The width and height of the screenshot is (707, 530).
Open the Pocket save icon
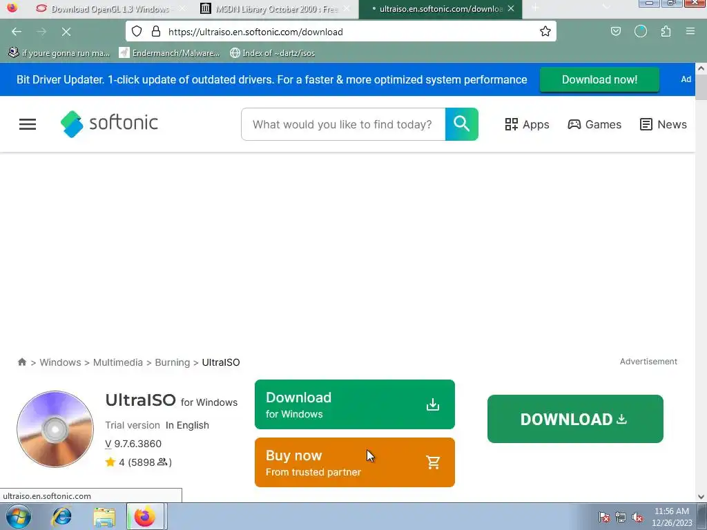pos(615,31)
